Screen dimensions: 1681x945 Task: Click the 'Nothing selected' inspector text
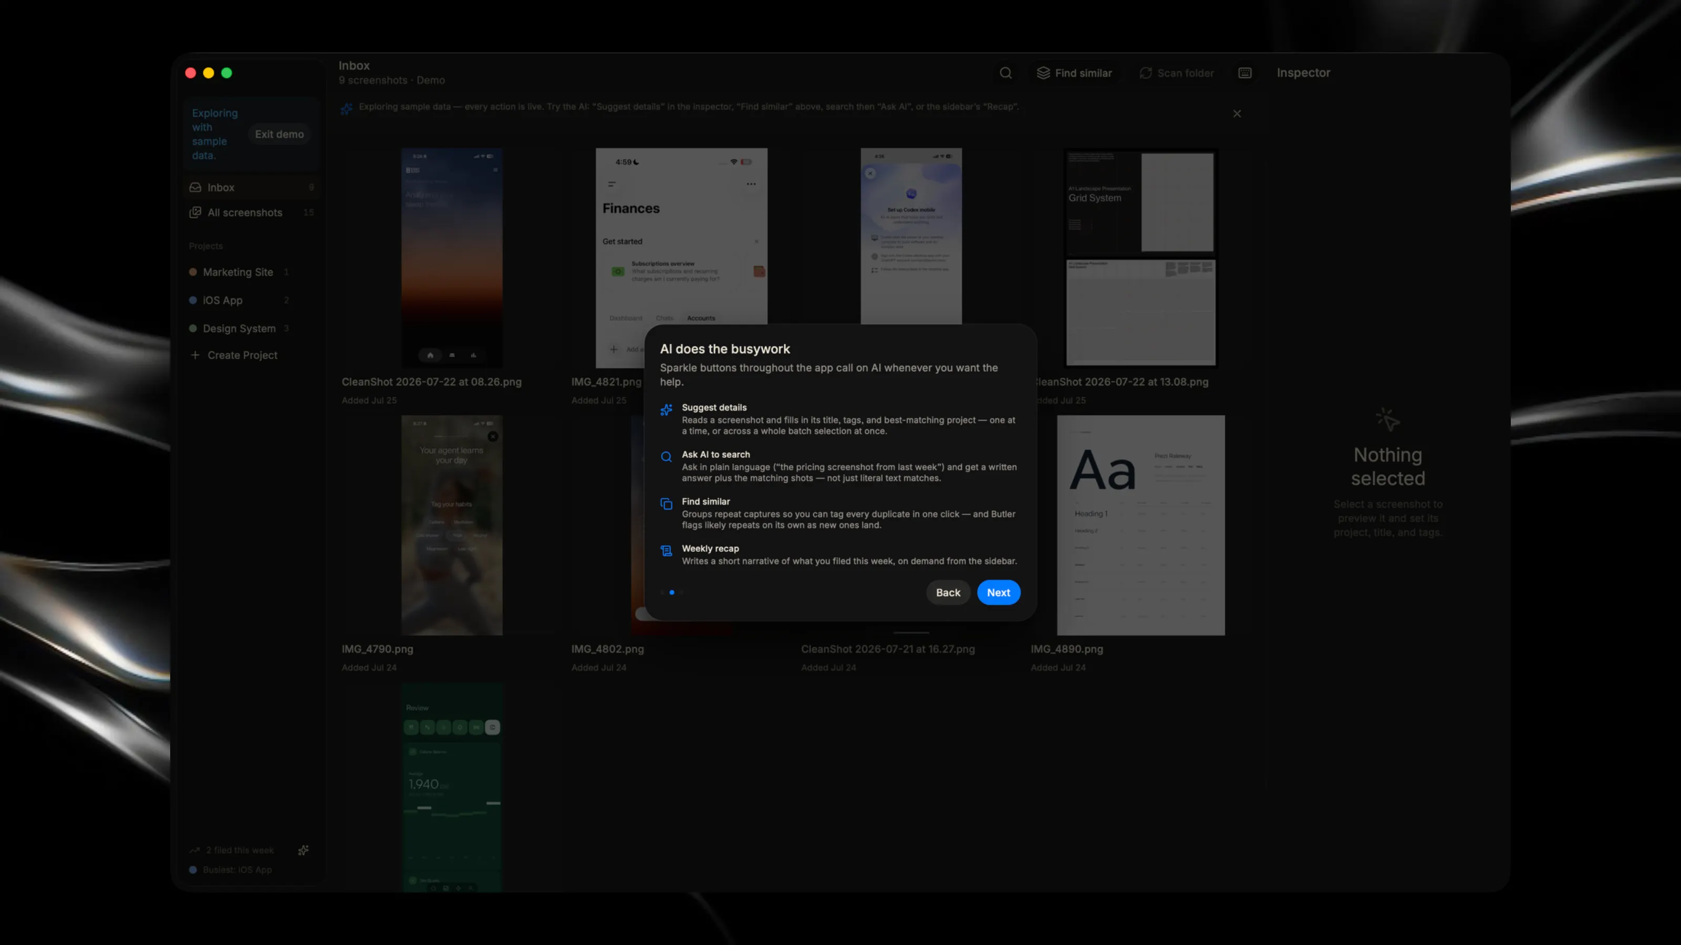tap(1388, 466)
